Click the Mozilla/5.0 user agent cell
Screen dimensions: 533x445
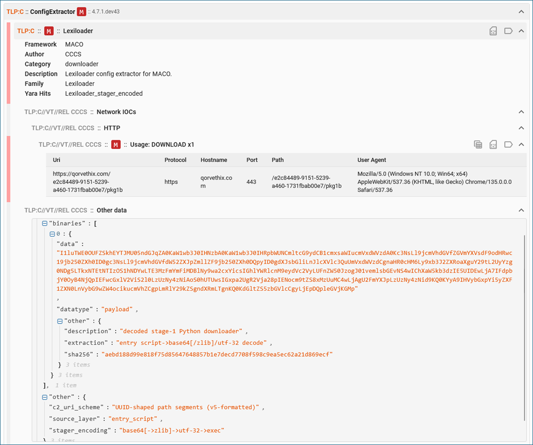pyautogui.click(x=434, y=182)
